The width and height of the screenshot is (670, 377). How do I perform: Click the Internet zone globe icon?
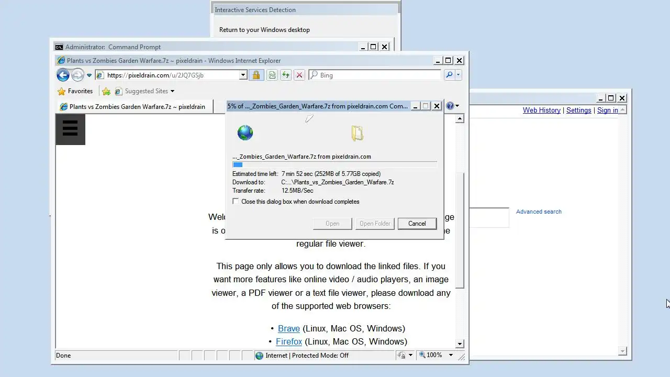pyautogui.click(x=259, y=356)
